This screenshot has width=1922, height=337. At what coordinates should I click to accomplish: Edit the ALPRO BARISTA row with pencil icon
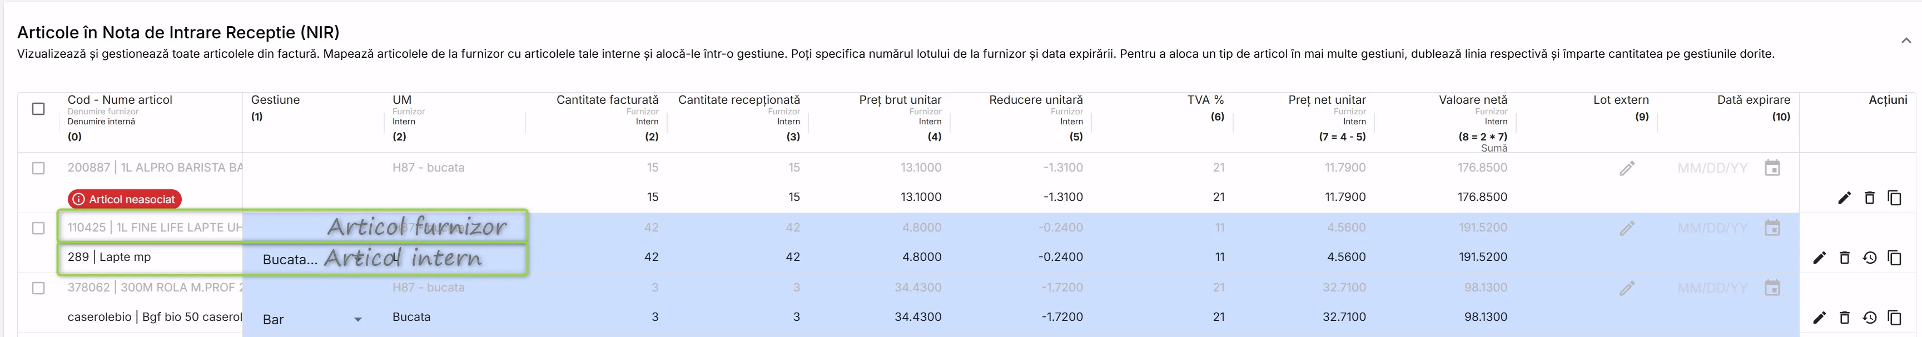click(1844, 198)
